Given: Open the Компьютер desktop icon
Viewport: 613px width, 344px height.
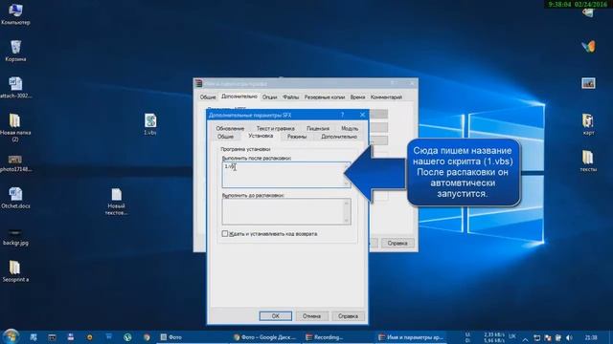Looking at the screenshot, I should pyautogui.click(x=15, y=13).
